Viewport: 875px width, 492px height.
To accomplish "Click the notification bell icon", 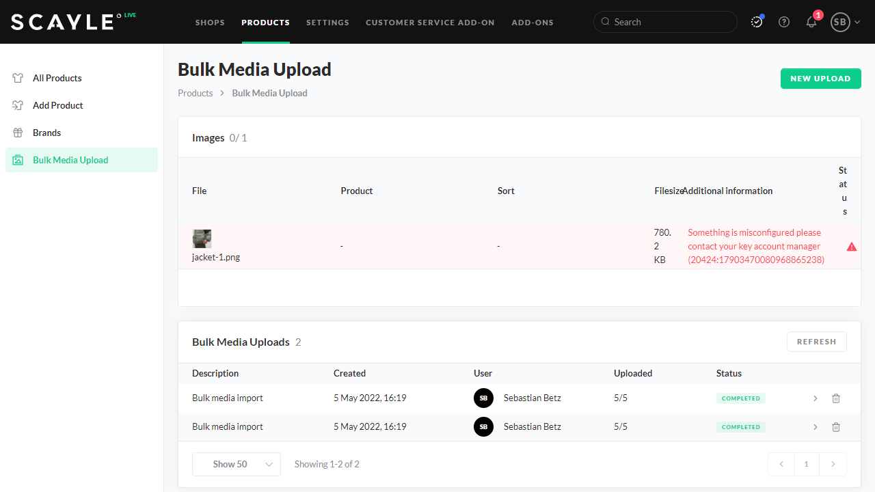I will pyautogui.click(x=811, y=22).
